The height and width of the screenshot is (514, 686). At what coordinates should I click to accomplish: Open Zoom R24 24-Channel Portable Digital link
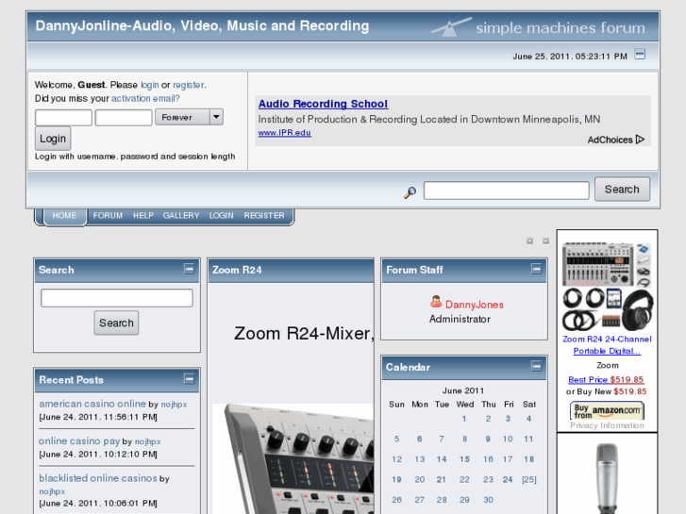pos(607,344)
